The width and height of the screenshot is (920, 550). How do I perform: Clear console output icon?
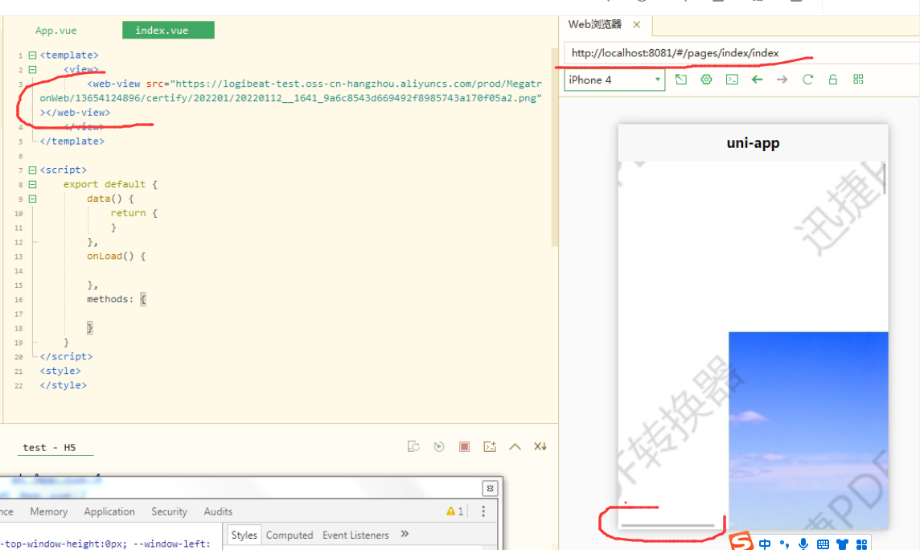[540, 447]
